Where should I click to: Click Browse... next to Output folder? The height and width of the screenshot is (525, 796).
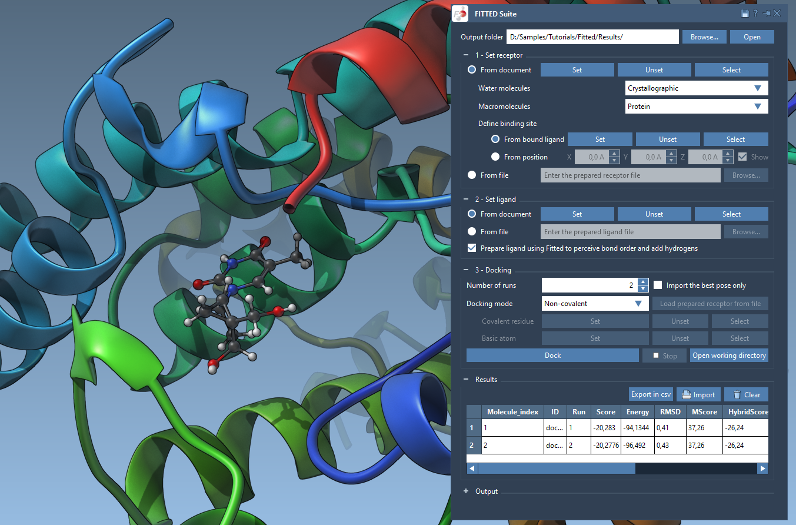[x=704, y=37]
